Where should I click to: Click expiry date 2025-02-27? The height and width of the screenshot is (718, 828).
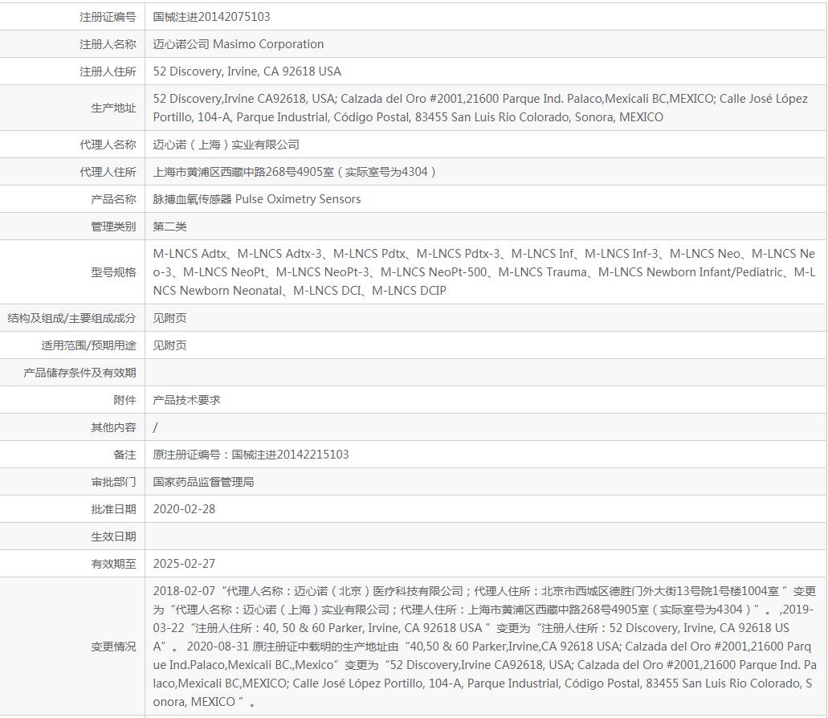(x=184, y=564)
